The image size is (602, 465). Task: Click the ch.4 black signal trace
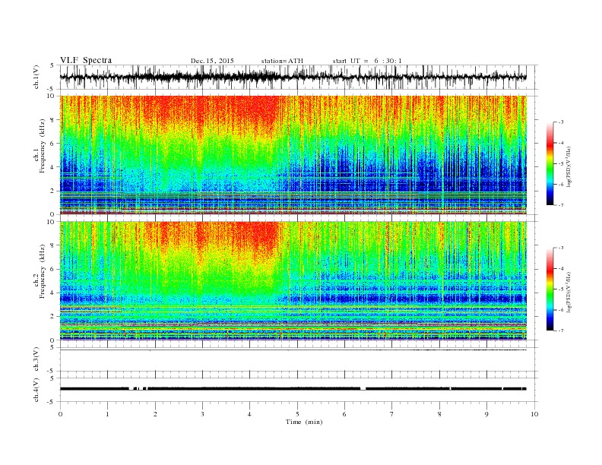[x=293, y=389]
